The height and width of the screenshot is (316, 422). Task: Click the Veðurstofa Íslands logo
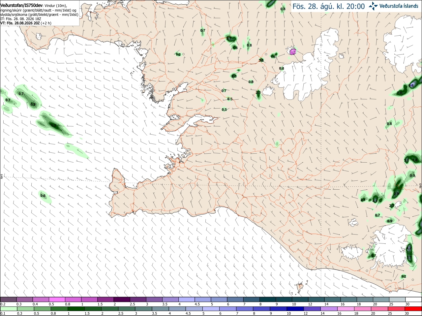point(394,6)
